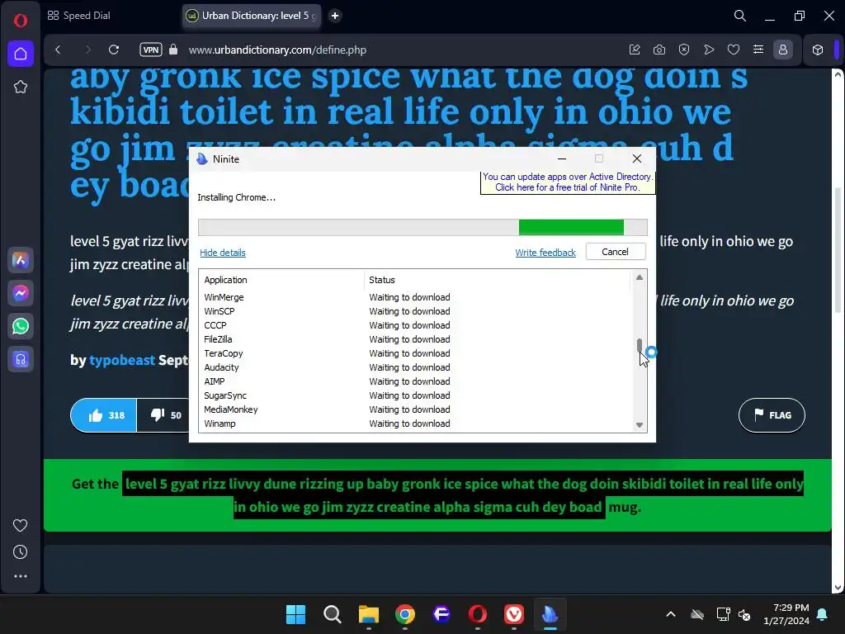Image resolution: width=845 pixels, height=634 pixels.
Task: Open Vivaldi from the taskbar
Action: tap(514, 614)
